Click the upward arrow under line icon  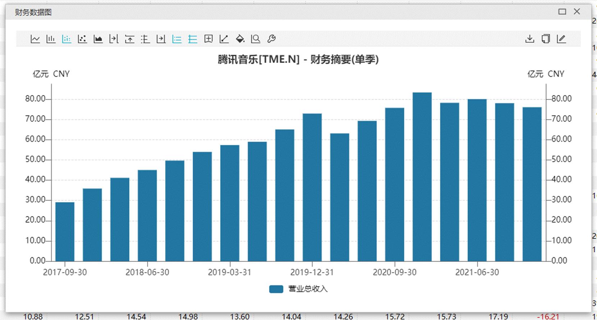pyautogui.click(x=129, y=39)
